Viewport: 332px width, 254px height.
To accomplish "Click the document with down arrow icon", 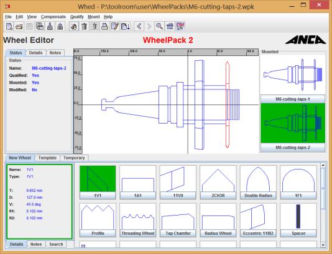I will pos(125,27).
